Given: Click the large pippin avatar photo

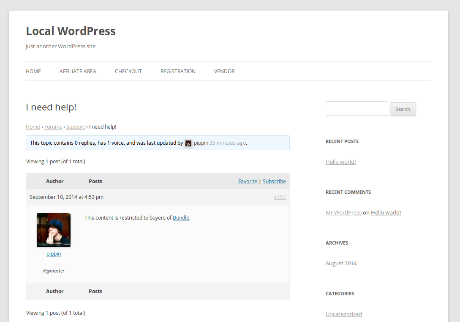Looking at the screenshot, I should click(x=54, y=230).
